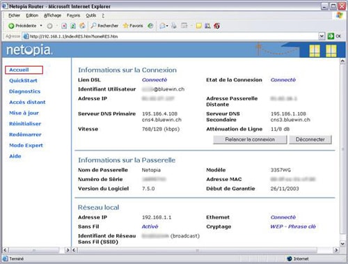Click the IE icon in title bar

[5, 6]
